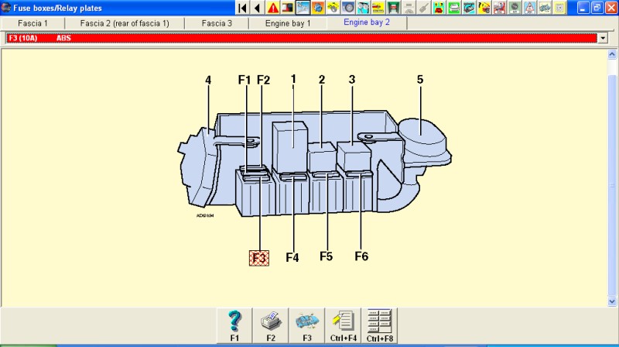Click the F4 fuse label in diagram

pos(292,258)
